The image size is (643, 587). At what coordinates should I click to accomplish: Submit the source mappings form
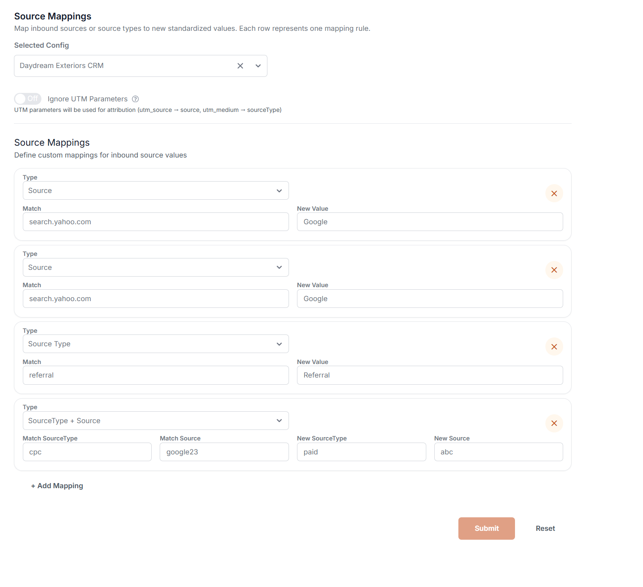coord(486,528)
